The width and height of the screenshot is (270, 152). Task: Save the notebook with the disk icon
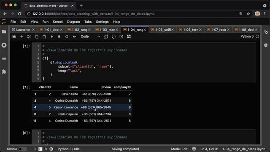click(14, 37)
